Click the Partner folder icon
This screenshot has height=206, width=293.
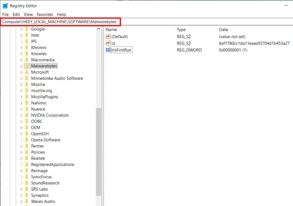click(27, 146)
